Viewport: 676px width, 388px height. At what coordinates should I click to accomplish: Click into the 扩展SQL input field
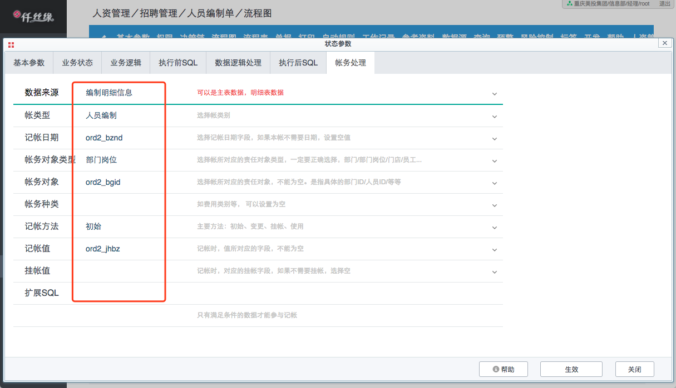278,293
